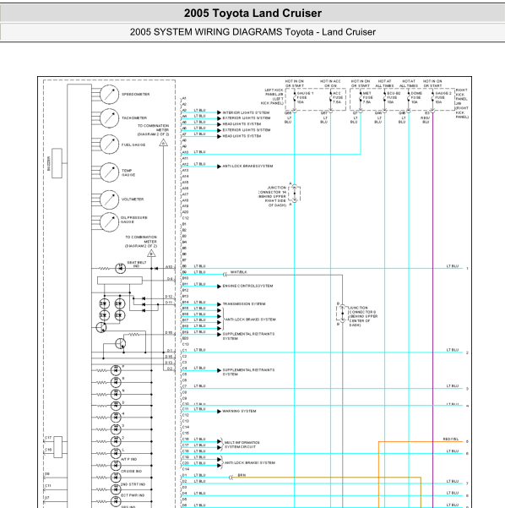Click ANTI-LOCK BRAKES SYSTEM label at pin A12
Image resolution: width=505 pixels, height=508 pixels.
click(x=247, y=167)
